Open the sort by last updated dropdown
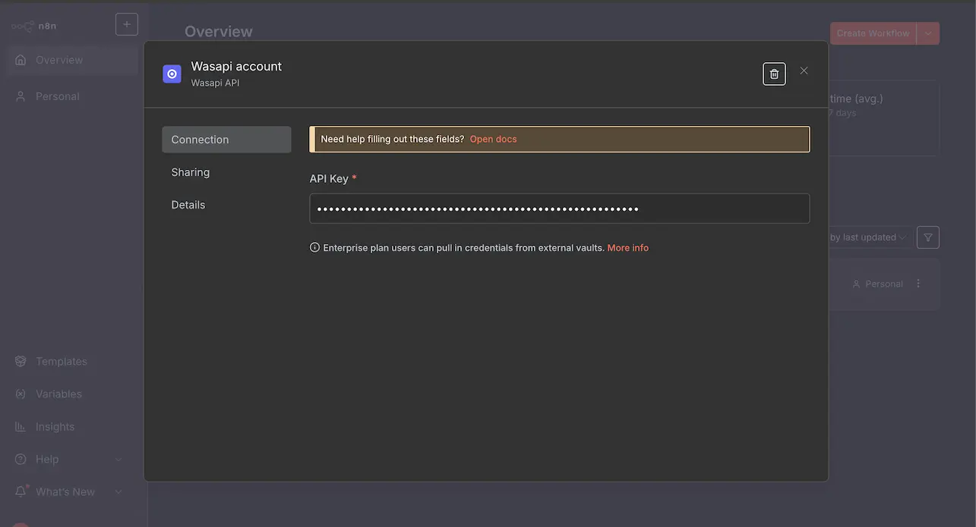Image resolution: width=976 pixels, height=527 pixels. (x=868, y=237)
